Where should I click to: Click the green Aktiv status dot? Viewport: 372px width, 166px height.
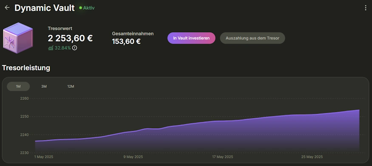tap(80, 8)
